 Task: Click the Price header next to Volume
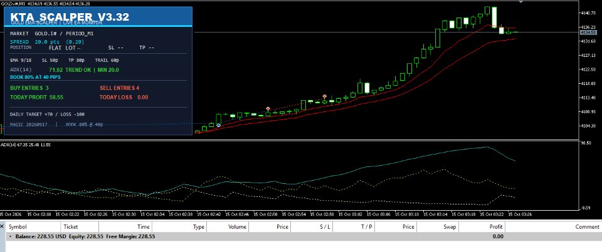pos(270,227)
